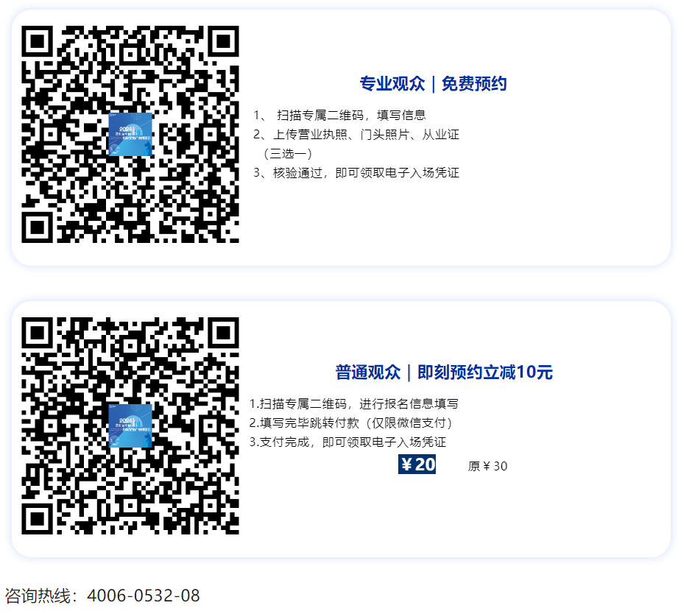Click the blue logo inside bottom QR code
The height and width of the screenshot is (611, 678).
tap(130, 426)
